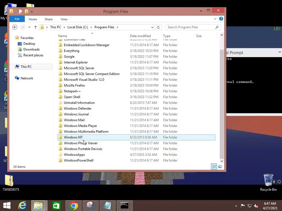Select Favorites in navigation pane
This screenshot has height=211, width=282.
point(27,38)
